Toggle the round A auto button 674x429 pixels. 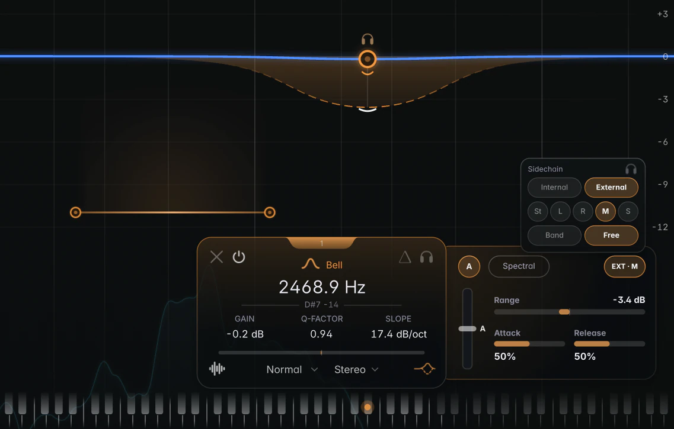click(x=469, y=266)
